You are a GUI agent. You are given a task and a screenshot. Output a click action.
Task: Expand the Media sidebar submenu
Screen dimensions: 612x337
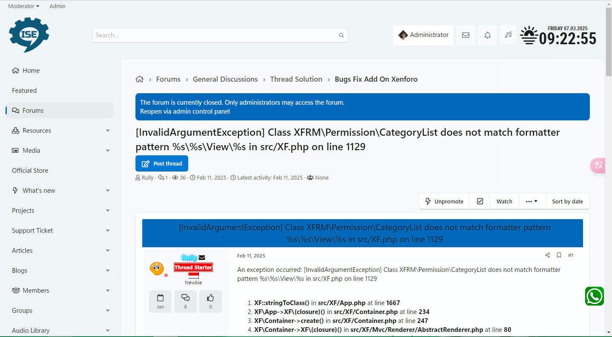click(108, 151)
